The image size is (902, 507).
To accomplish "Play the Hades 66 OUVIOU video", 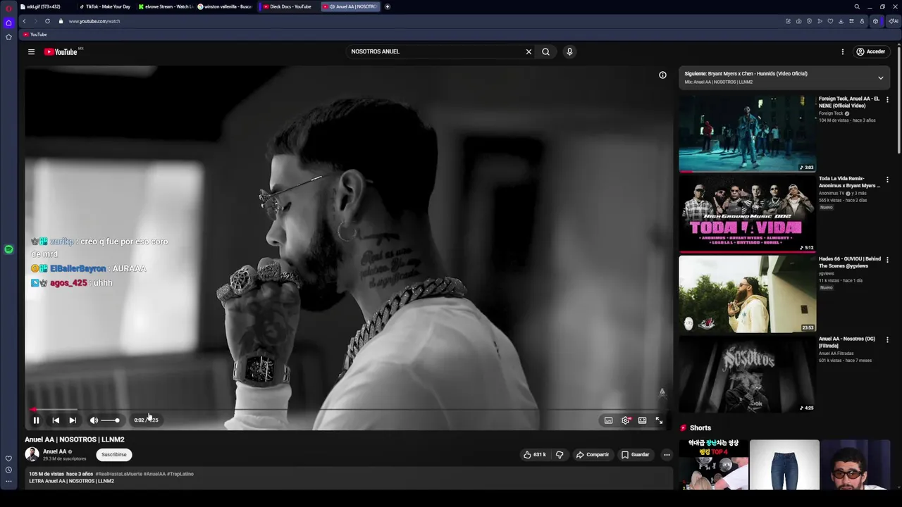I will coord(747,294).
